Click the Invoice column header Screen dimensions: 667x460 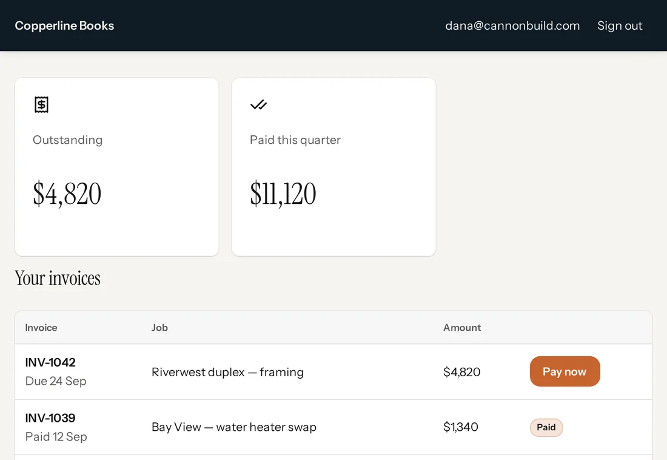click(41, 328)
